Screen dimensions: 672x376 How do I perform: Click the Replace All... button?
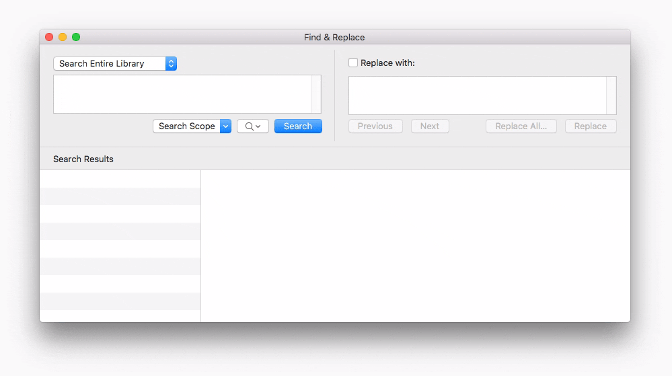pyautogui.click(x=521, y=126)
